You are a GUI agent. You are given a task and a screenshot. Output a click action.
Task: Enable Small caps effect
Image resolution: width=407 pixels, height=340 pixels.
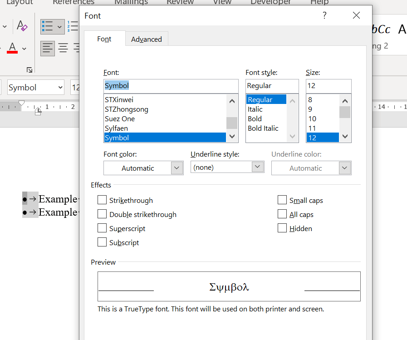point(282,200)
